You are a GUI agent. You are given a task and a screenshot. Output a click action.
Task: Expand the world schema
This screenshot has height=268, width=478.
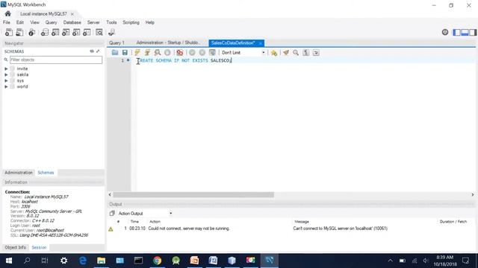point(6,86)
